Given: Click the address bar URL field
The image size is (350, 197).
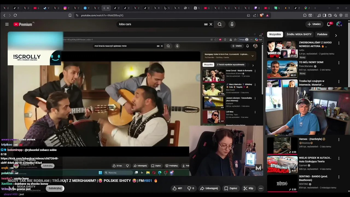Looking at the screenshot, I should (161, 15).
